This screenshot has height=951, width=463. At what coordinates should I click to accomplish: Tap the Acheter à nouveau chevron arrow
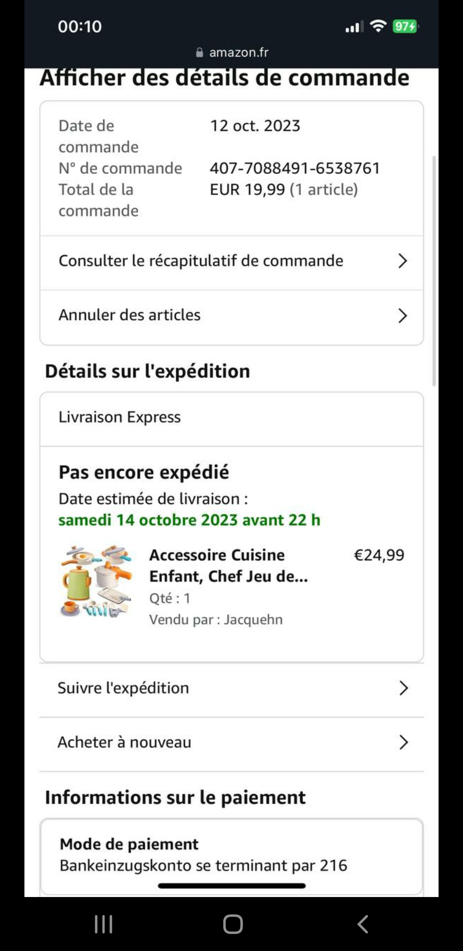click(403, 742)
